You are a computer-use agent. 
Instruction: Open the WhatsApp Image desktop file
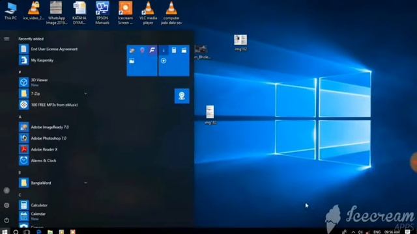coord(57,13)
